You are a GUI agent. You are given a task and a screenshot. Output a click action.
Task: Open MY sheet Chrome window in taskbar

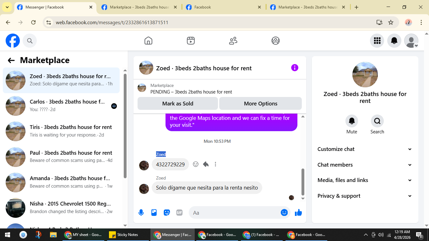click(84, 235)
